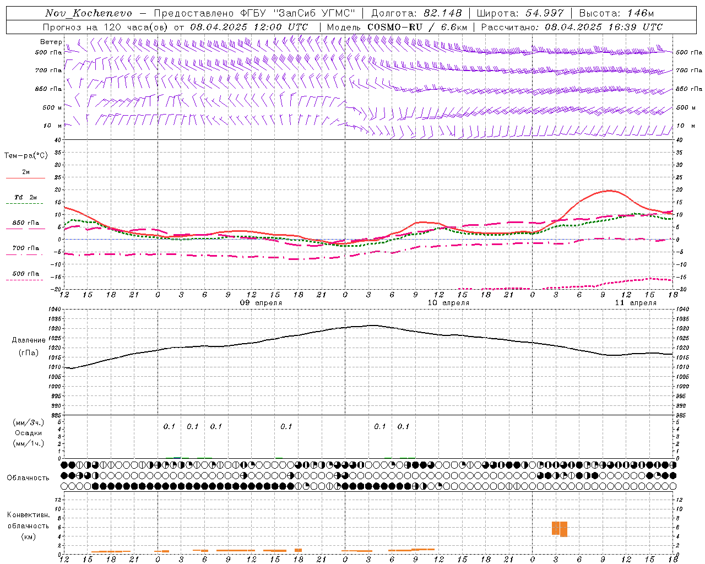Click the "(мм/3ч.)" precipitation unit label
The width and height of the screenshot is (705, 564).
[29, 422]
